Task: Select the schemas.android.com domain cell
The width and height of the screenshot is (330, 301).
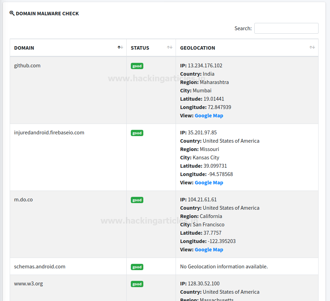Action: pyautogui.click(x=68, y=266)
